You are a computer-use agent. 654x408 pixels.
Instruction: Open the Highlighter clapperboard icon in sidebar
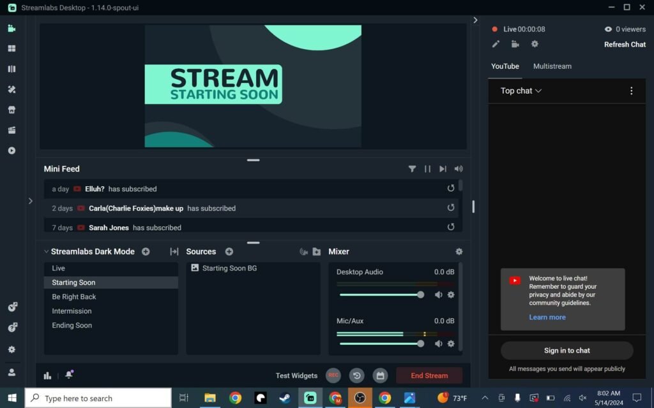[11, 130]
